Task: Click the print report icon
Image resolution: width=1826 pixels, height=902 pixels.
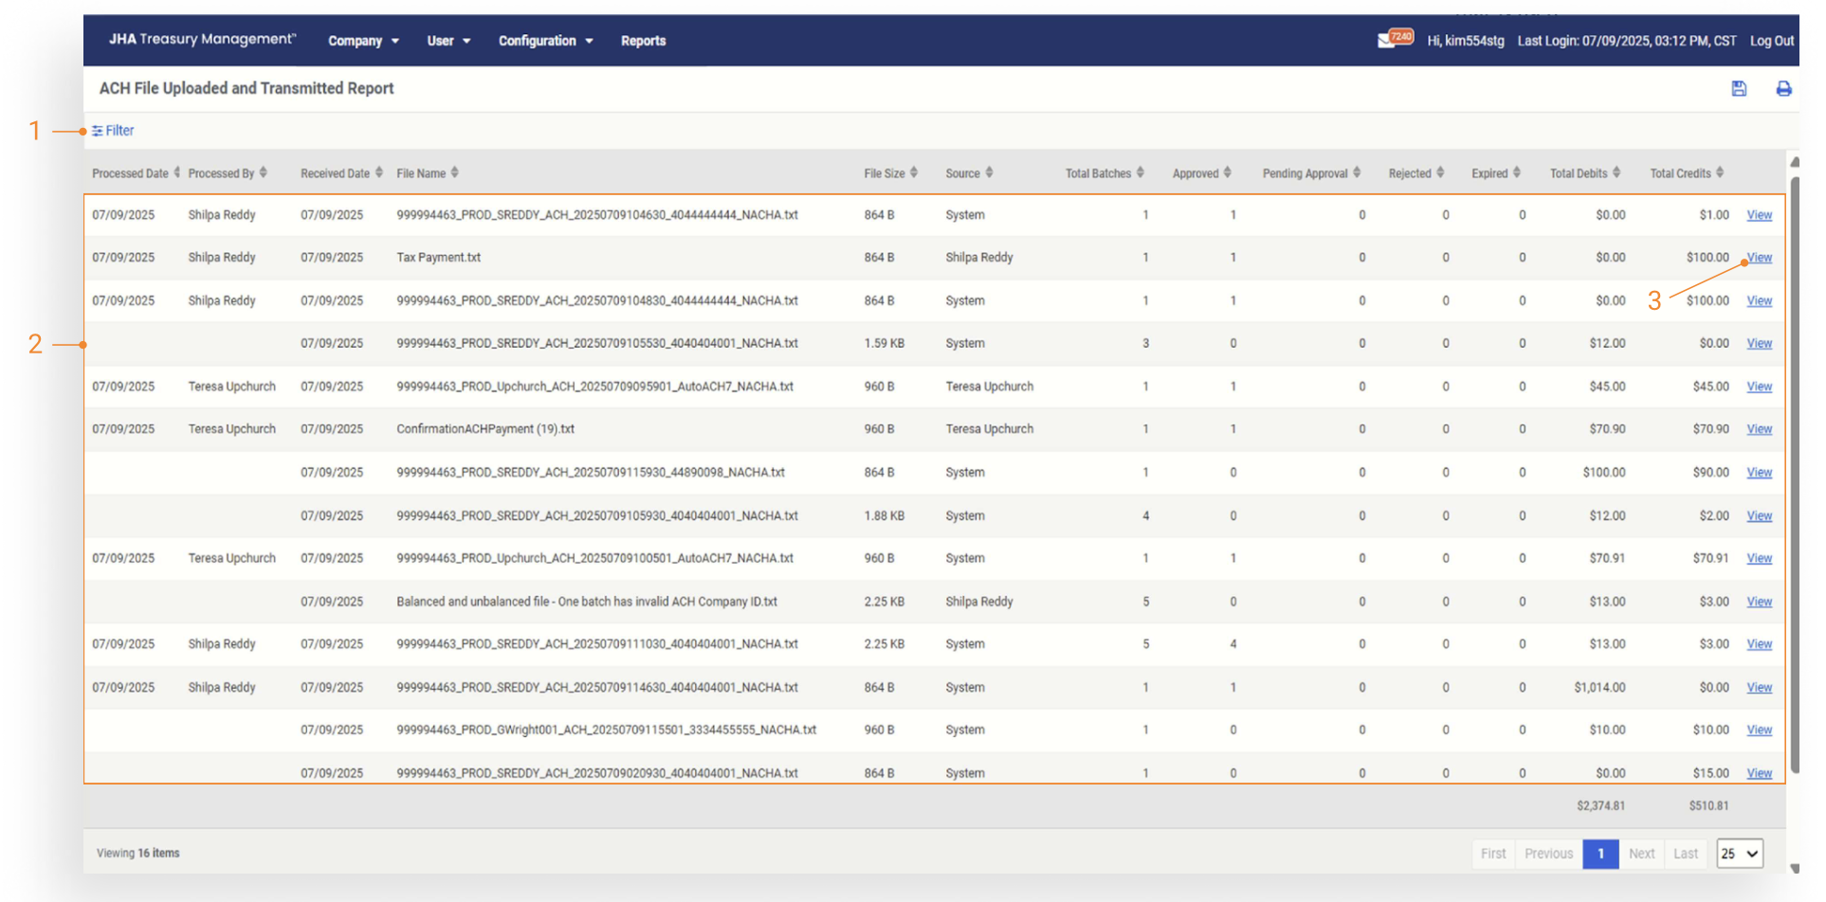Action: point(1782,88)
